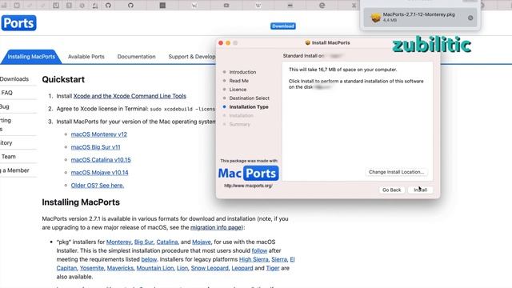The width and height of the screenshot is (512, 288).
Task: Open the Yosemite legacy installer link
Action: pyautogui.click(x=92, y=268)
